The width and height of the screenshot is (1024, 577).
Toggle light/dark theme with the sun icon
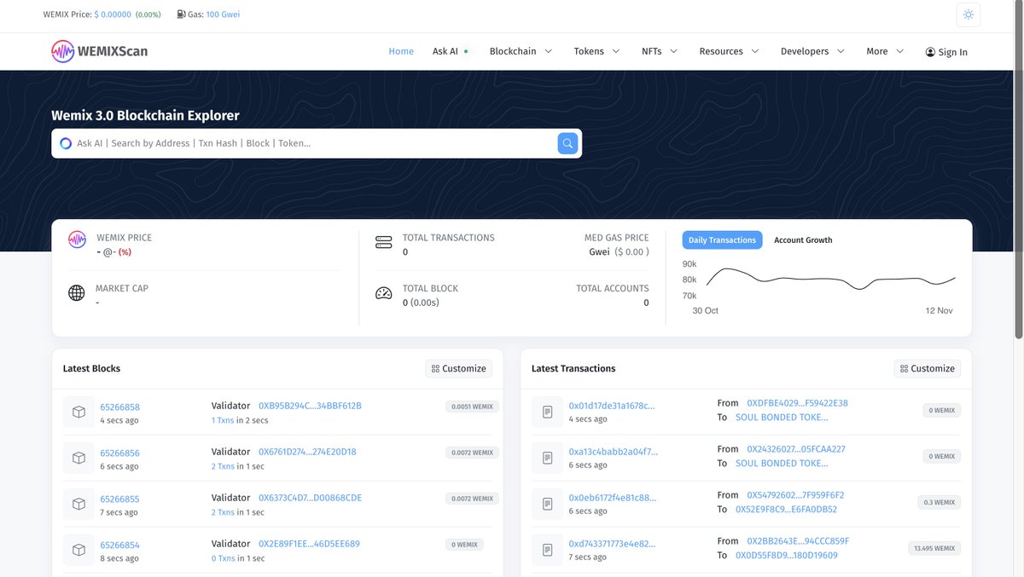968,14
